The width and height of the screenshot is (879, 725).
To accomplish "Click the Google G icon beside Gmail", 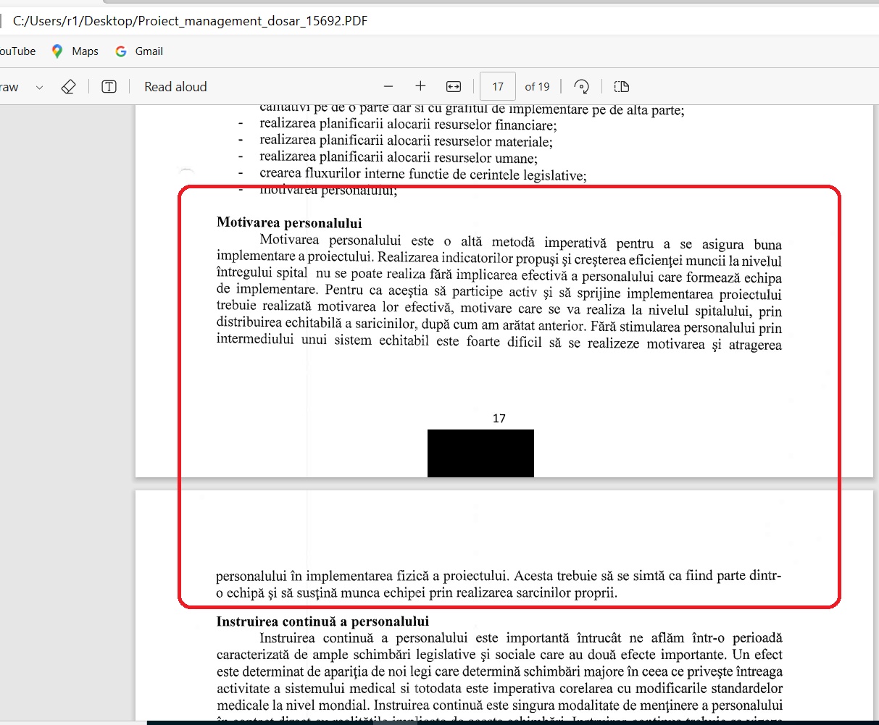I will 121,51.
